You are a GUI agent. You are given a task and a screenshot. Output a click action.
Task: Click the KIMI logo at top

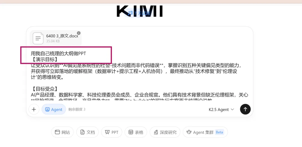[x=140, y=11]
